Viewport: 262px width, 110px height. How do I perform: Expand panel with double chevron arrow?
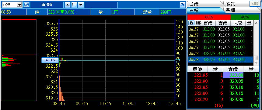pyautogui.click(x=182, y=5)
